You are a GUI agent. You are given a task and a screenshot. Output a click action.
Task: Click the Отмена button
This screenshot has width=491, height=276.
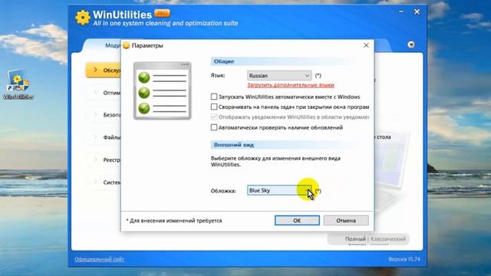346,220
